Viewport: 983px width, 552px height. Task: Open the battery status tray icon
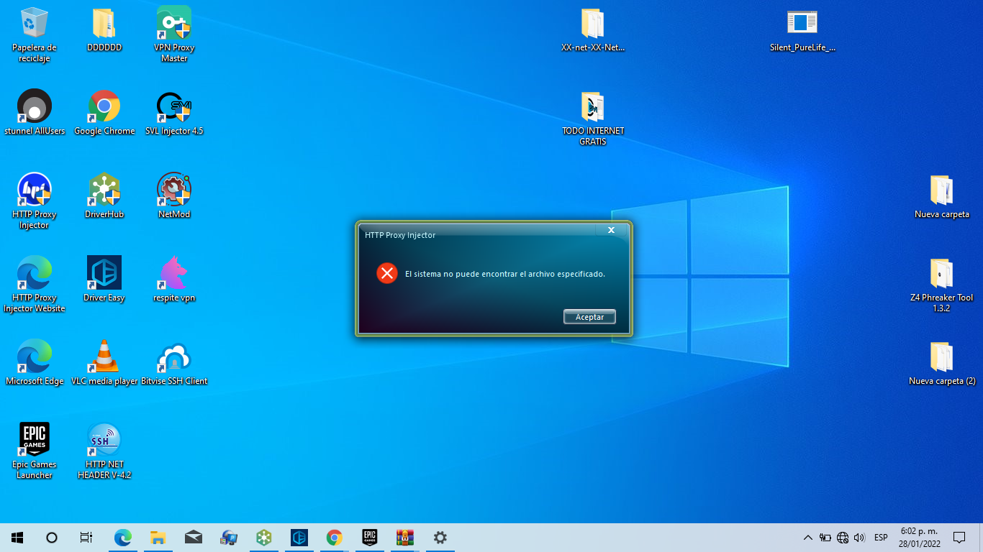tap(825, 538)
